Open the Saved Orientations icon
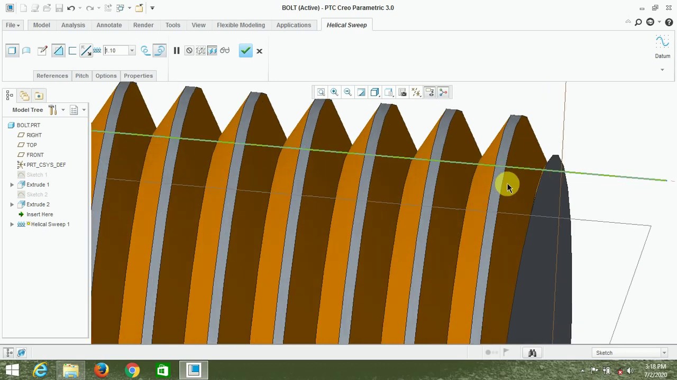 [x=389, y=92]
